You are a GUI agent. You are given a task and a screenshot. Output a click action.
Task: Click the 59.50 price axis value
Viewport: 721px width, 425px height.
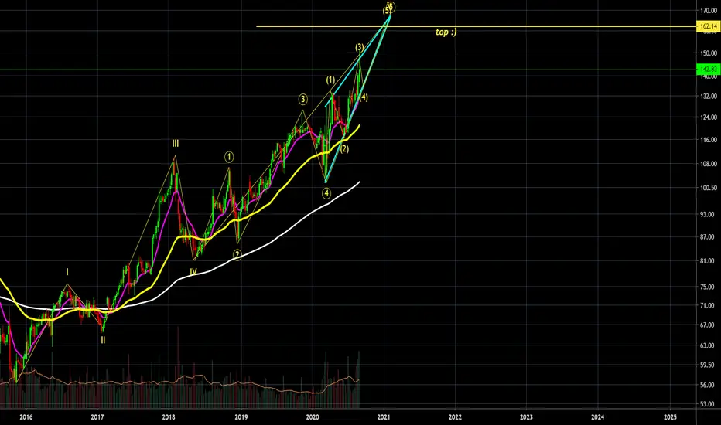(x=709, y=365)
